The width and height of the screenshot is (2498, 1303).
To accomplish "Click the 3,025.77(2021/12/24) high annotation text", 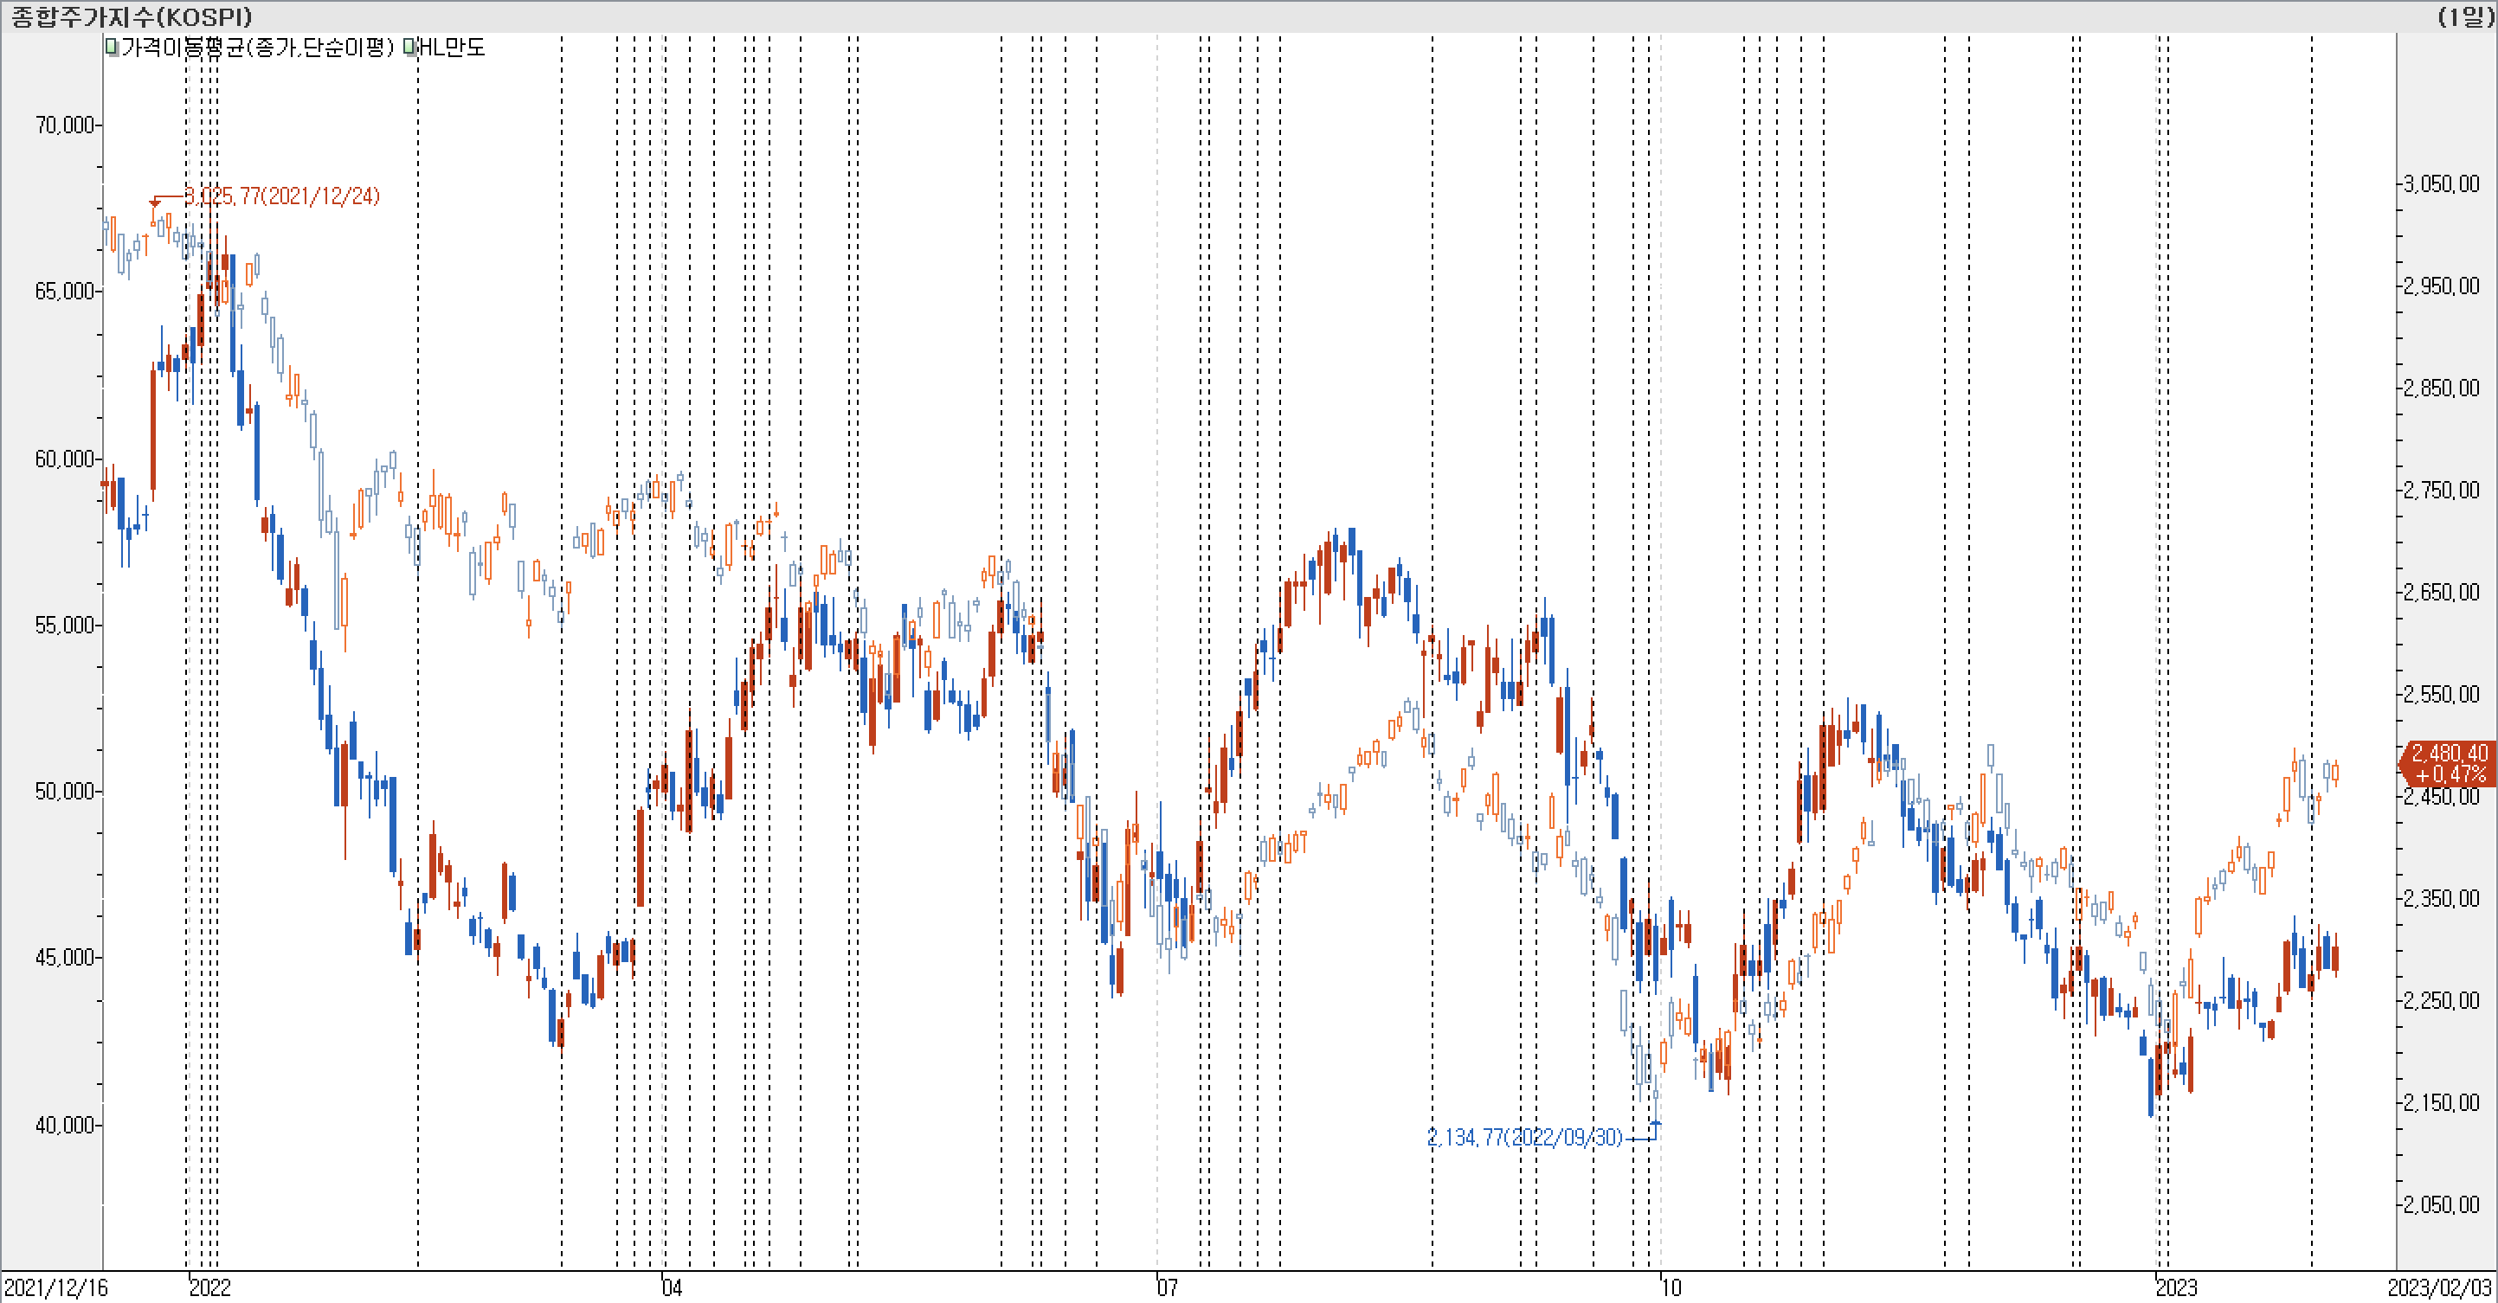I will [281, 196].
